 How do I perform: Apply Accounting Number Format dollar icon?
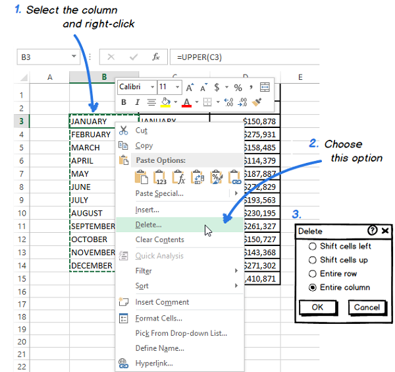[217, 87]
